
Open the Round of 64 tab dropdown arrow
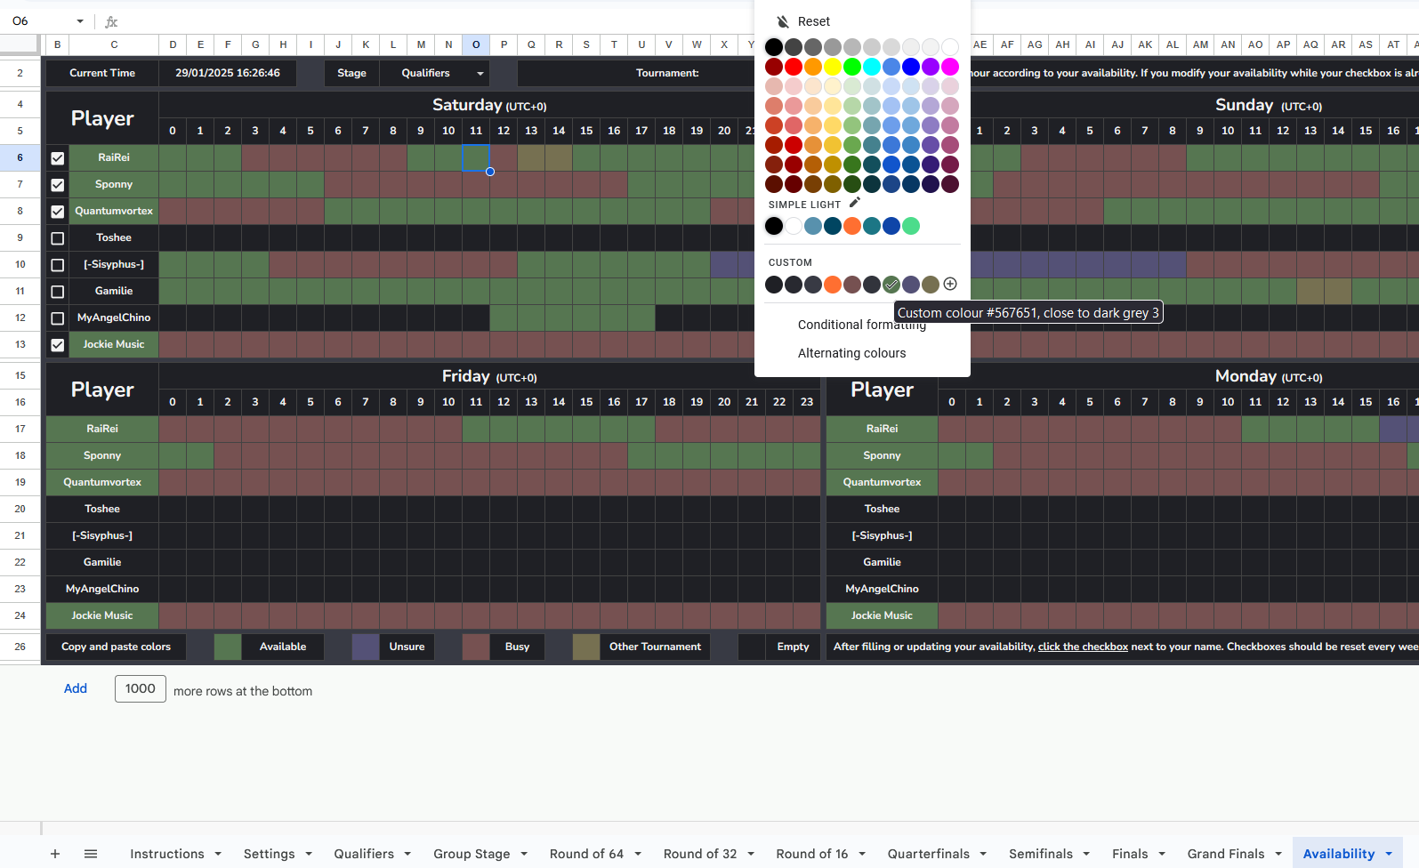click(x=638, y=854)
